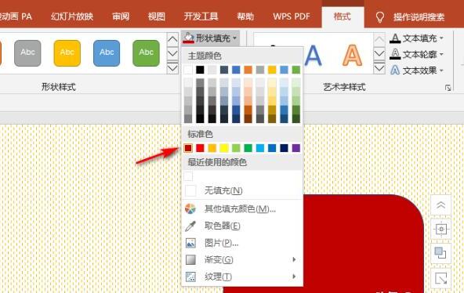The width and height of the screenshot is (464, 293).
Task: Pick the yellow standard color swatch
Action: (x=224, y=148)
